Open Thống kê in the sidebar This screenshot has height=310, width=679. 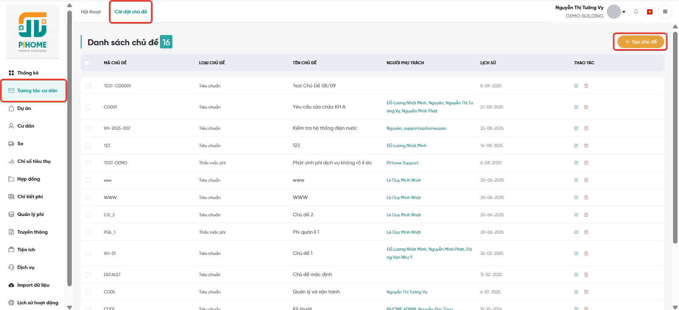(28, 73)
